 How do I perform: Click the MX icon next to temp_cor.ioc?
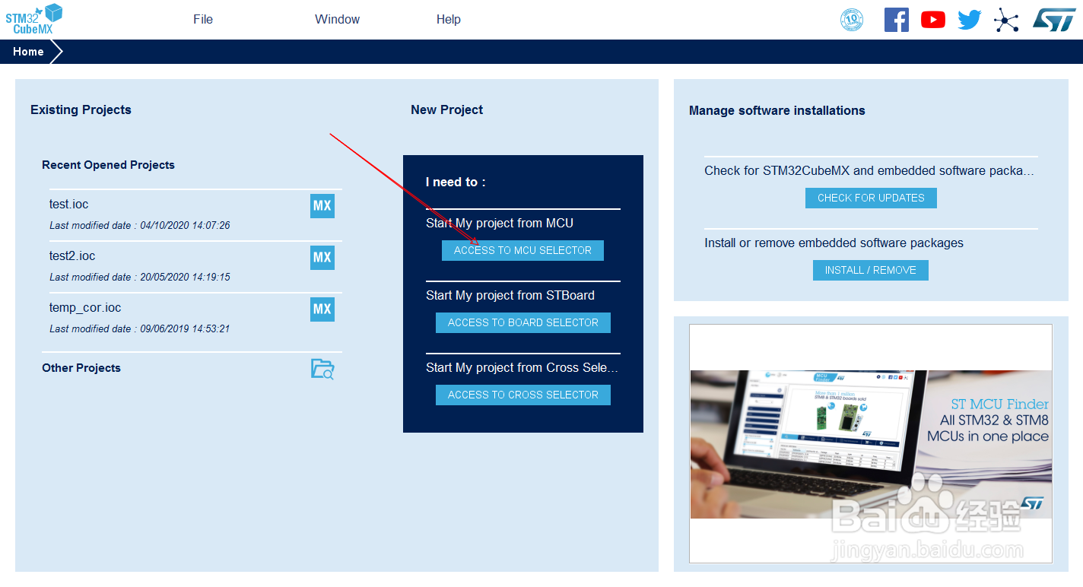pyautogui.click(x=322, y=309)
